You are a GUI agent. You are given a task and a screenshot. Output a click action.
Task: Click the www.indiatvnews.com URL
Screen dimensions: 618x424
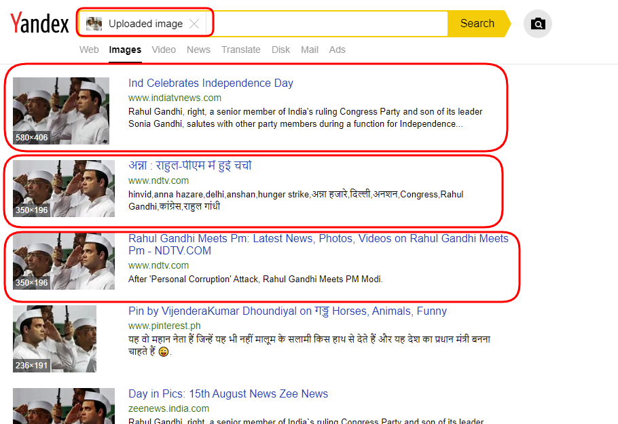coord(175,98)
